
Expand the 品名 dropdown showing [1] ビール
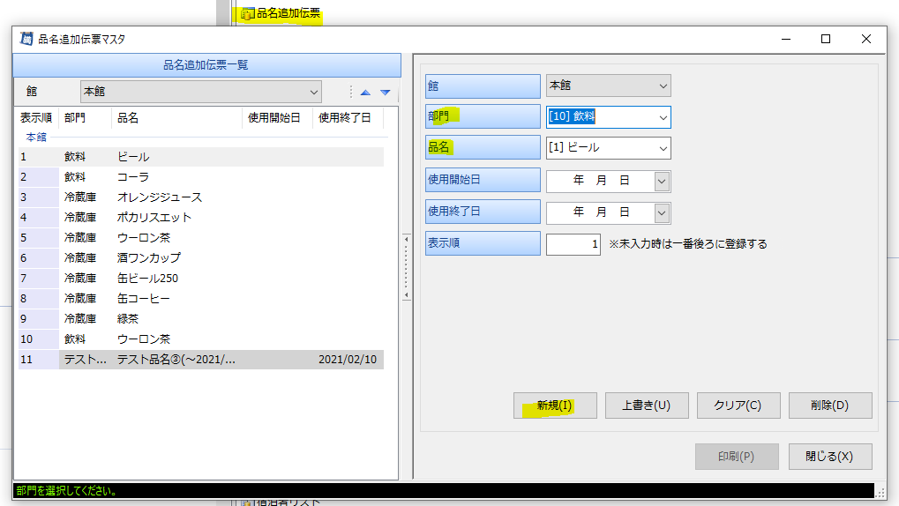[x=663, y=148]
